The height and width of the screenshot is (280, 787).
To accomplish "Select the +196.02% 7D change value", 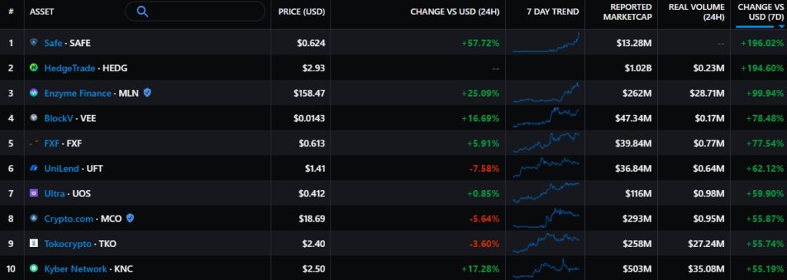I will point(762,43).
